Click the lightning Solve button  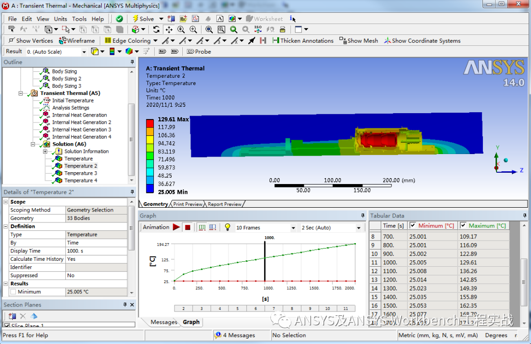(x=143, y=19)
